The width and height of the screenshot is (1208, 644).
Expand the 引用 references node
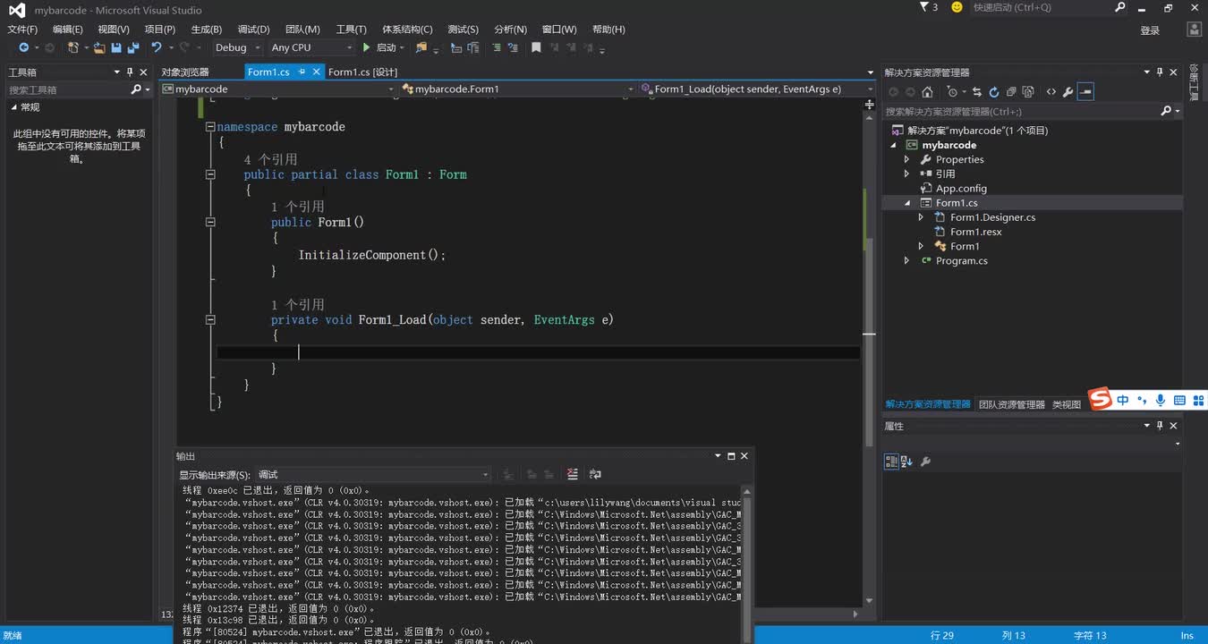[906, 174]
